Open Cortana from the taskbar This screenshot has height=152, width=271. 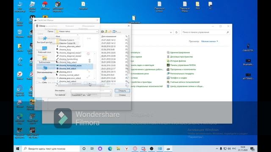point(84,149)
